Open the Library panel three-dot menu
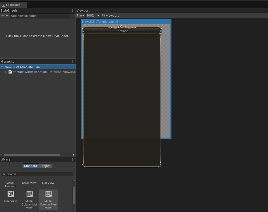 pyautogui.click(x=73, y=159)
